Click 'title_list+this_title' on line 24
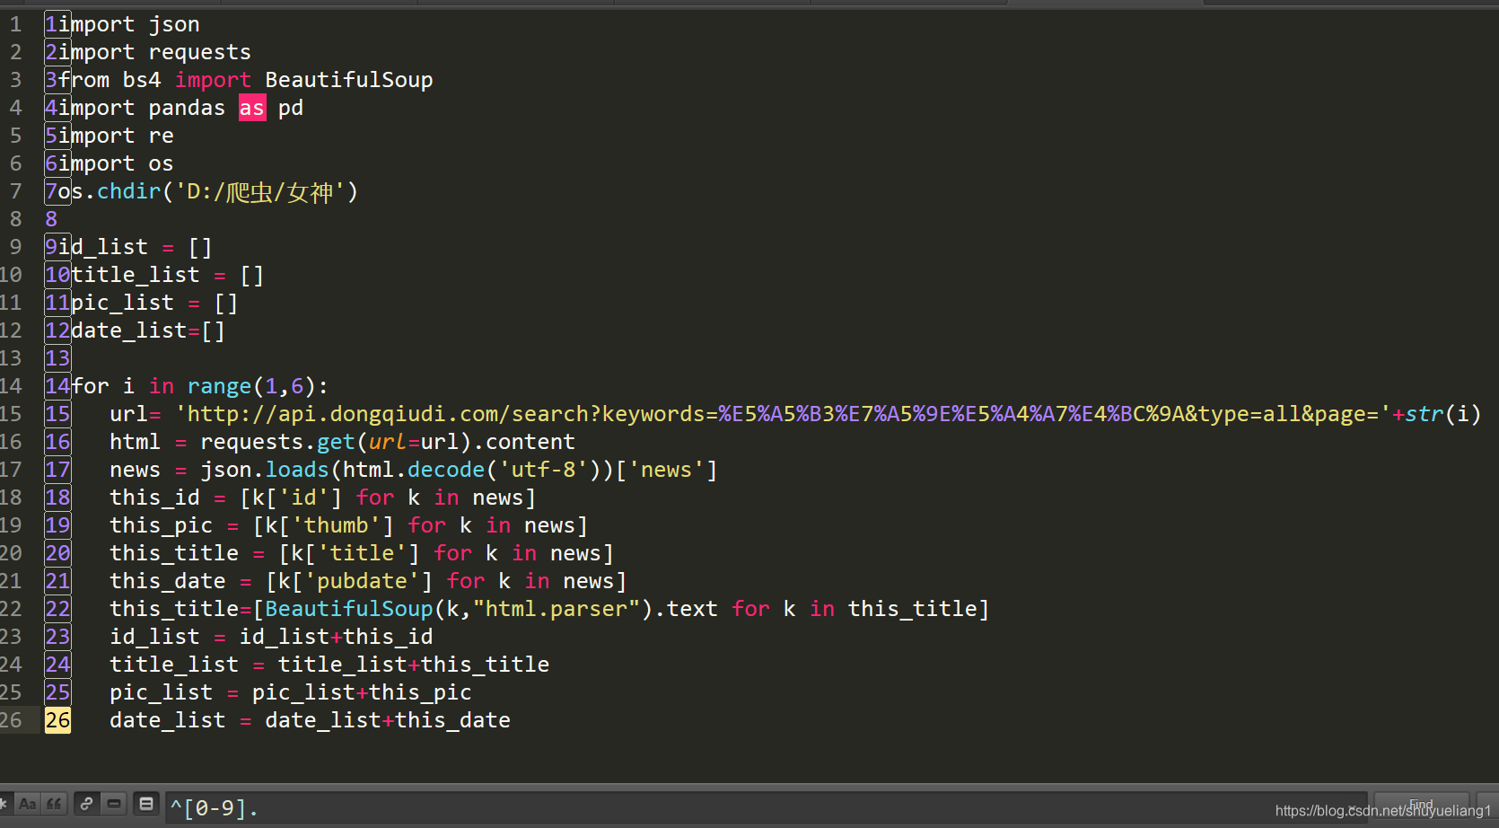The image size is (1499, 828). (x=414, y=665)
